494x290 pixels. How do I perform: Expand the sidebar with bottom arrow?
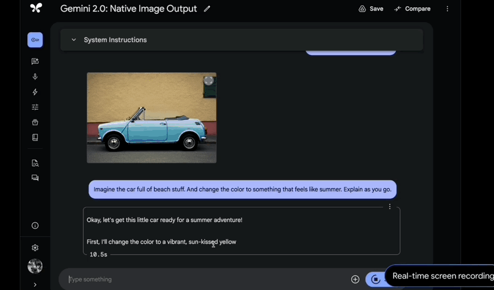click(x=35, y=284)
